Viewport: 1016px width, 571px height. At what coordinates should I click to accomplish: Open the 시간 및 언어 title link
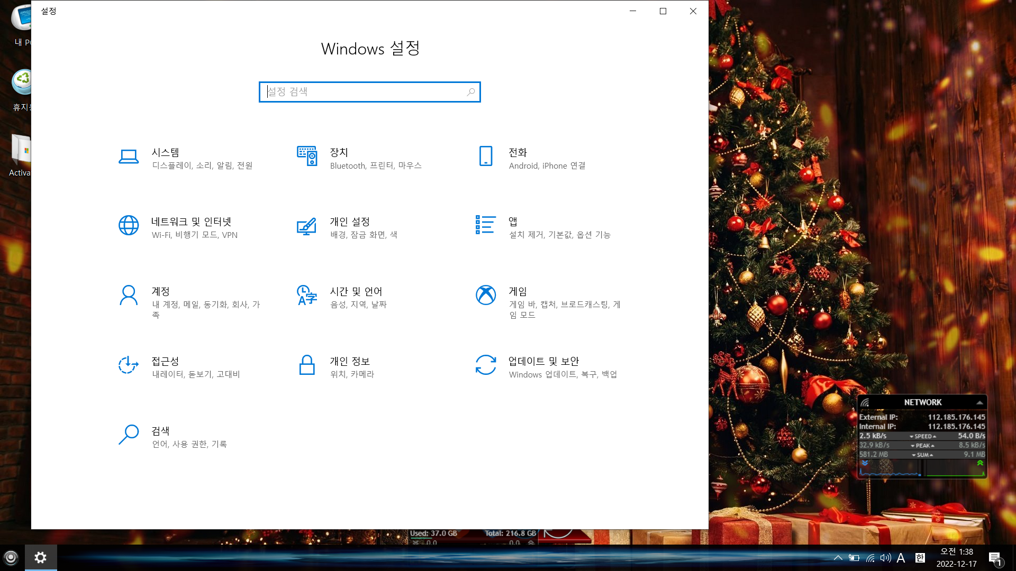click(x=356, y=291)
